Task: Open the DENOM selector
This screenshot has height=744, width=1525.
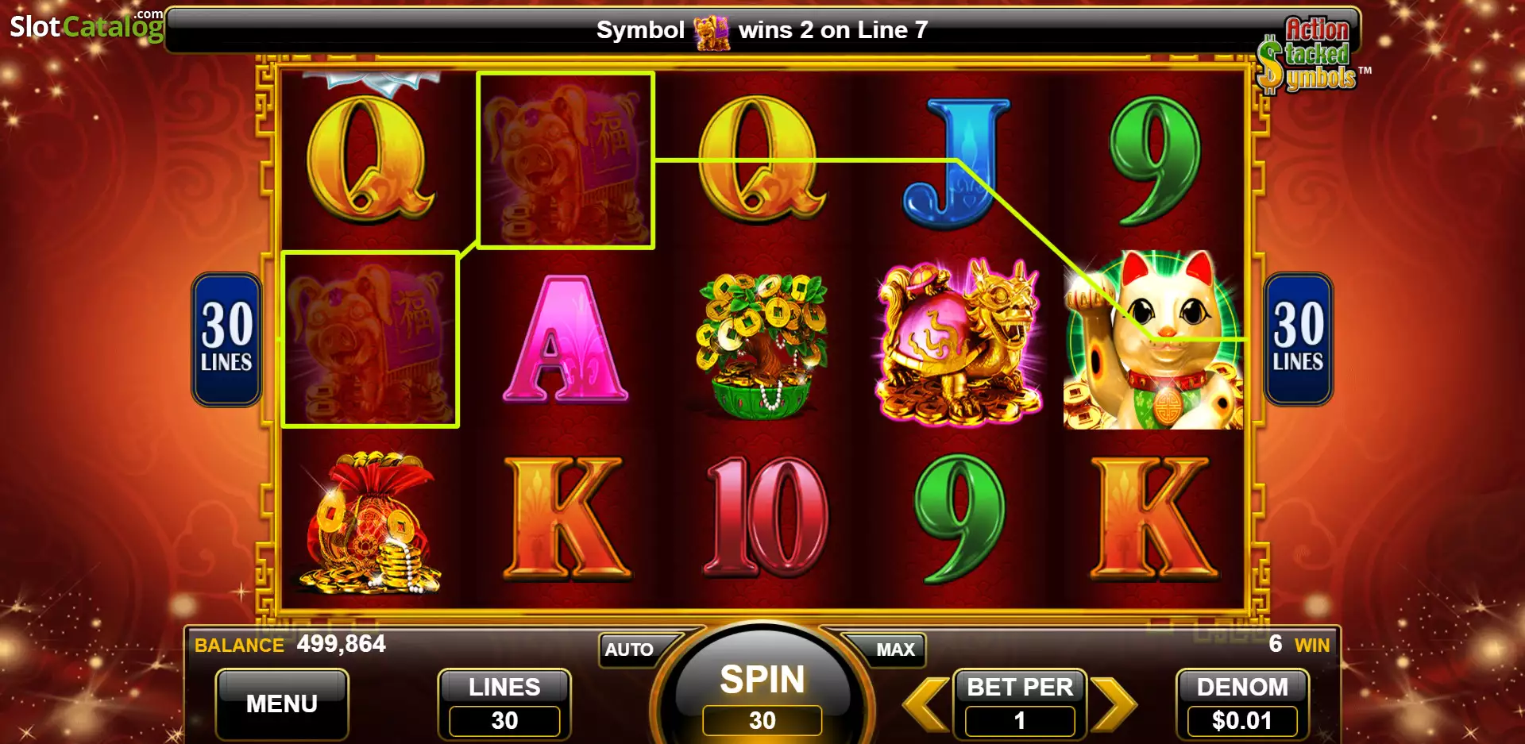Action: tap(1242, 704)
